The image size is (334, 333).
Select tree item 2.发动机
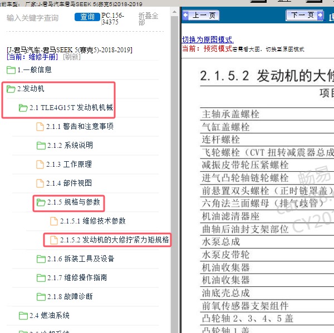click(31, 89)
